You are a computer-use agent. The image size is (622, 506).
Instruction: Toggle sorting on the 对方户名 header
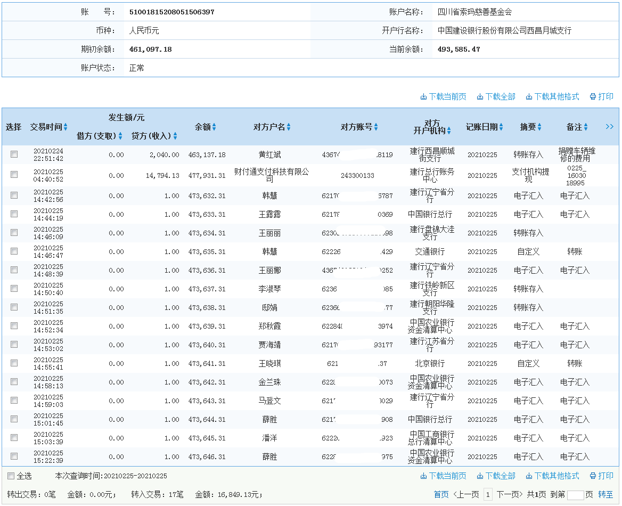point(288,127)
